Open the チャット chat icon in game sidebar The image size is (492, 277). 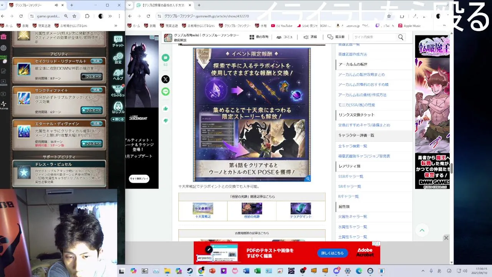[118, 41]
